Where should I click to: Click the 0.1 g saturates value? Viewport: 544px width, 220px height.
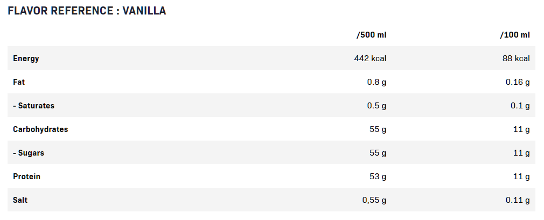[x=520, y=106]
